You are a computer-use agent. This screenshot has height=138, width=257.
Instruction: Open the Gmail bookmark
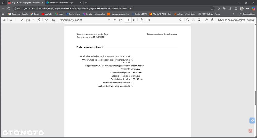tap(35, 14)
